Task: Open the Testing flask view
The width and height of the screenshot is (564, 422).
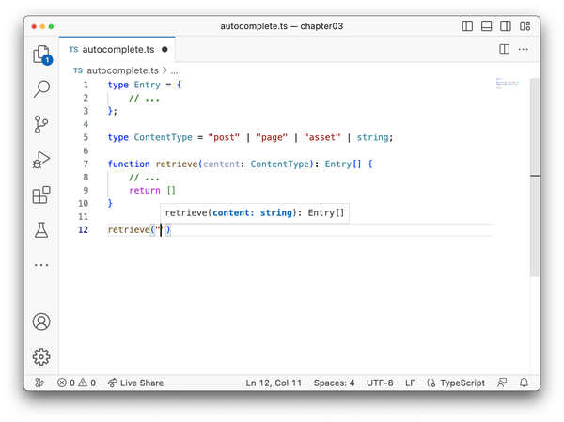Action: coord(41,229)
